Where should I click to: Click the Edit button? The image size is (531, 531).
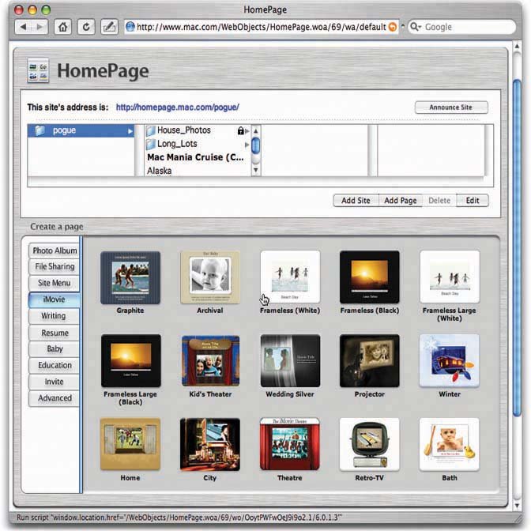pos(473,201)
